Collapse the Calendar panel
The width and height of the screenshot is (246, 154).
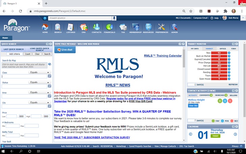[237, 127]
